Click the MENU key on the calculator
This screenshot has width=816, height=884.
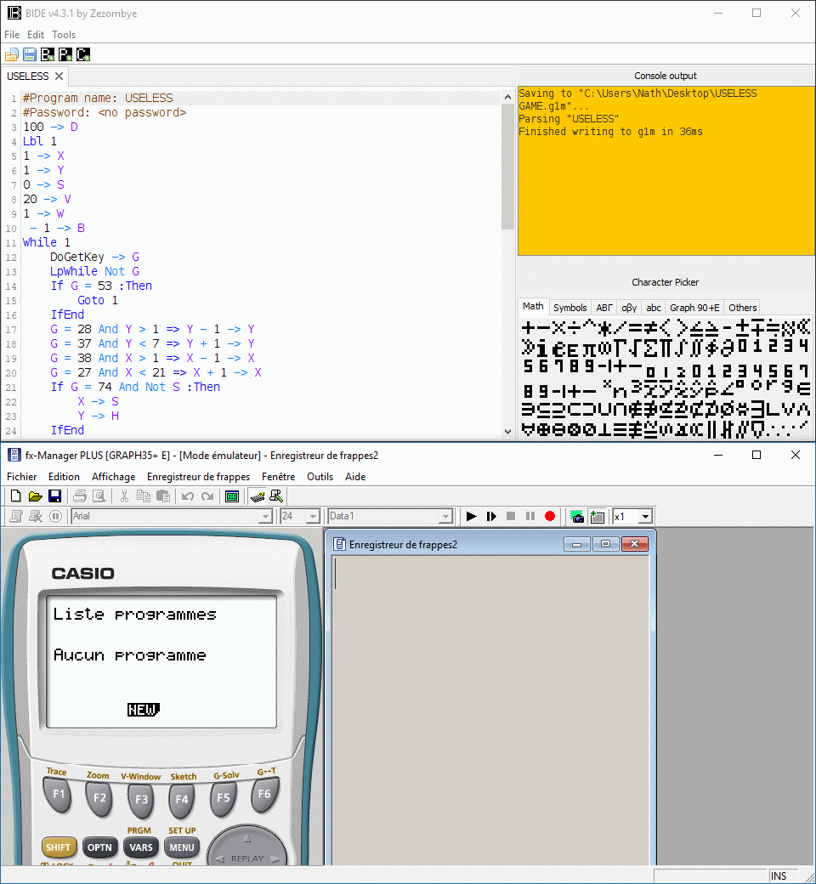tap(182, 847)
